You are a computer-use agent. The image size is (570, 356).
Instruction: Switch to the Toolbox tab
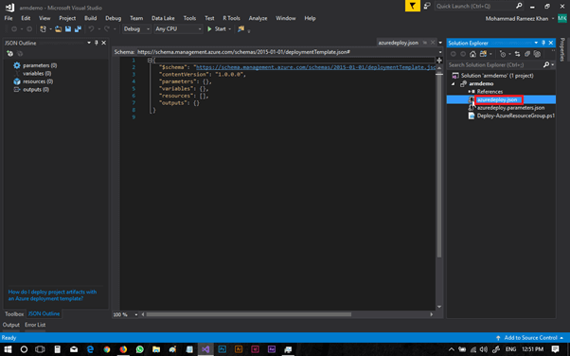(x=14, y=313)
